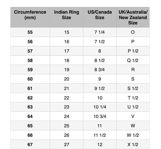Click the US/Canada Size column header
161x149 pixels.
coord(100,17)
